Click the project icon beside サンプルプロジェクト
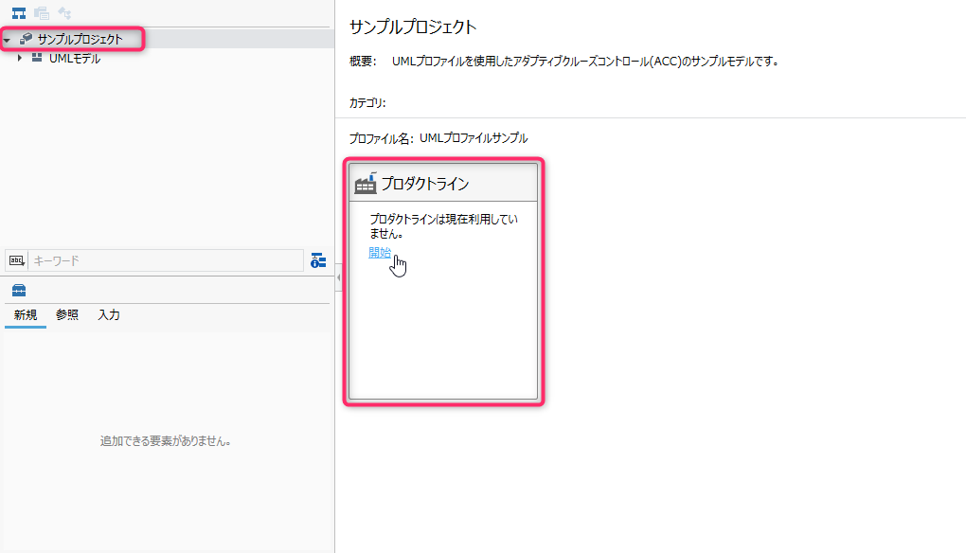Image resolution: width=966 pixels, height=553 pixels. click(27, 40)
